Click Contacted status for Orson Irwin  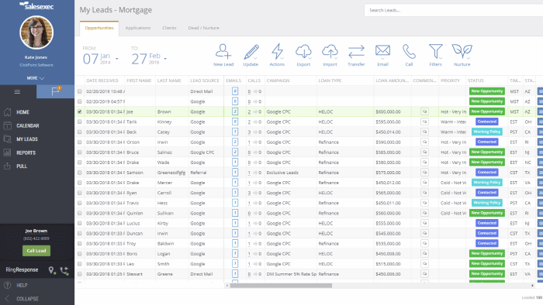point(487,142)
